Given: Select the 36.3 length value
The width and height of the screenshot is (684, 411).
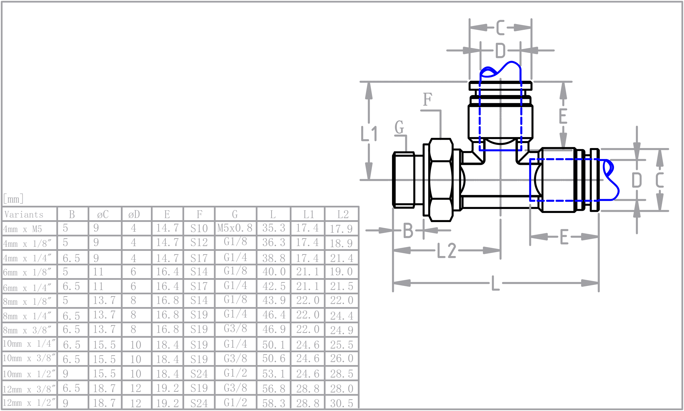Looking at the screenshot, I should (274, 242).
